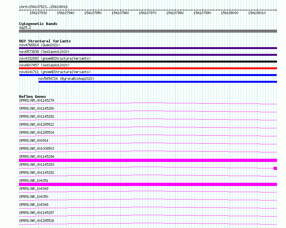Click ruler position 154107940
286x228 pixels.
[x=66, y=13]
